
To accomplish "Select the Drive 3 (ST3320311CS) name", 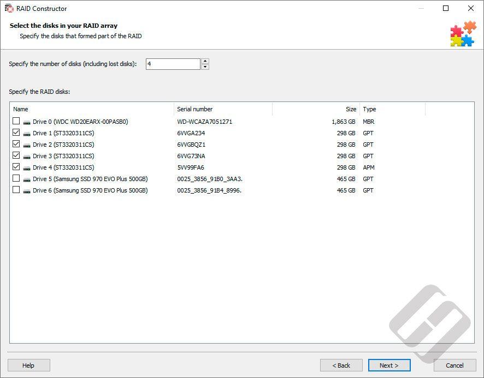I will [x=63, y=156].
